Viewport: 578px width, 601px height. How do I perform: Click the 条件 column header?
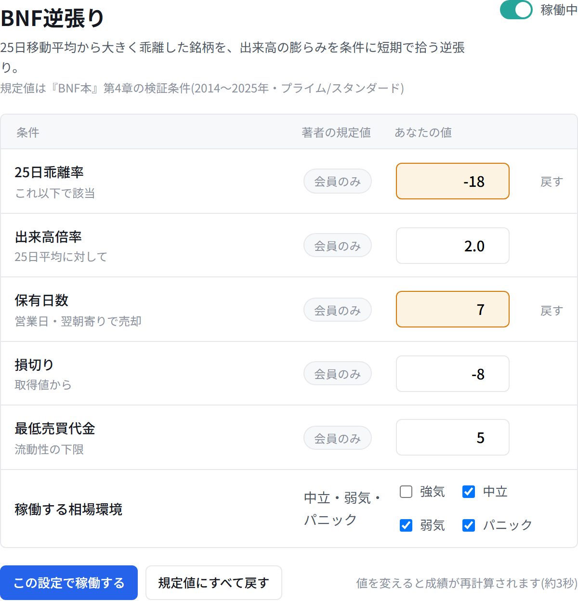[x=28, y=132]
